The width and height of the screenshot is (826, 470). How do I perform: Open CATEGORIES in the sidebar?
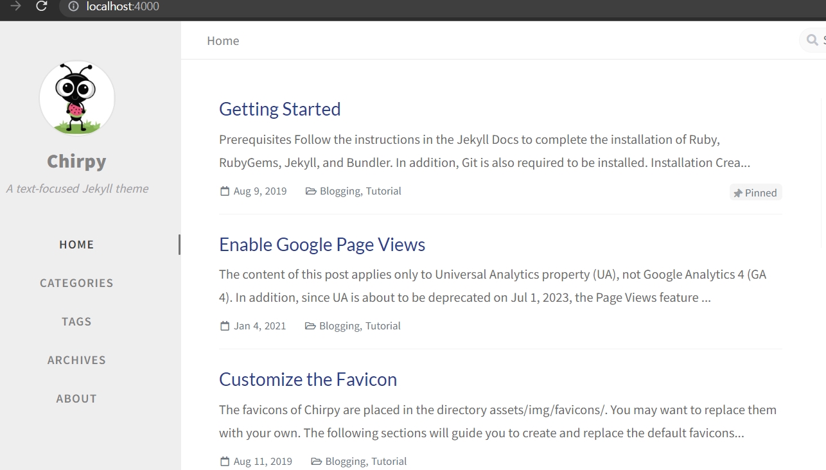(x=76, y=283)
